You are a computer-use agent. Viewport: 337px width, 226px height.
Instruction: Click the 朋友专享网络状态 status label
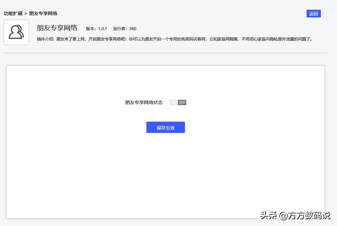[x=144, y=102]
